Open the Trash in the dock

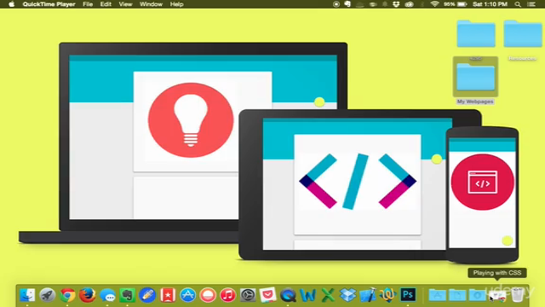coord(517,295)
